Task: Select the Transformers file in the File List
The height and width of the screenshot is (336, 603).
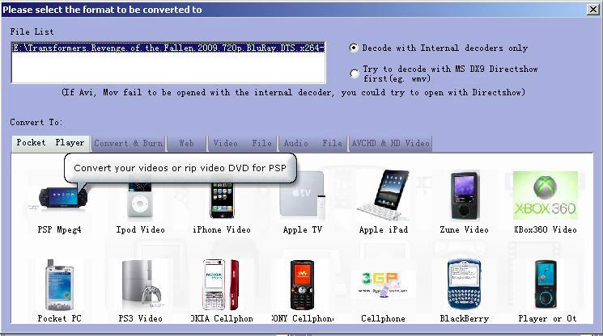Action: click(x=168, y=48)
